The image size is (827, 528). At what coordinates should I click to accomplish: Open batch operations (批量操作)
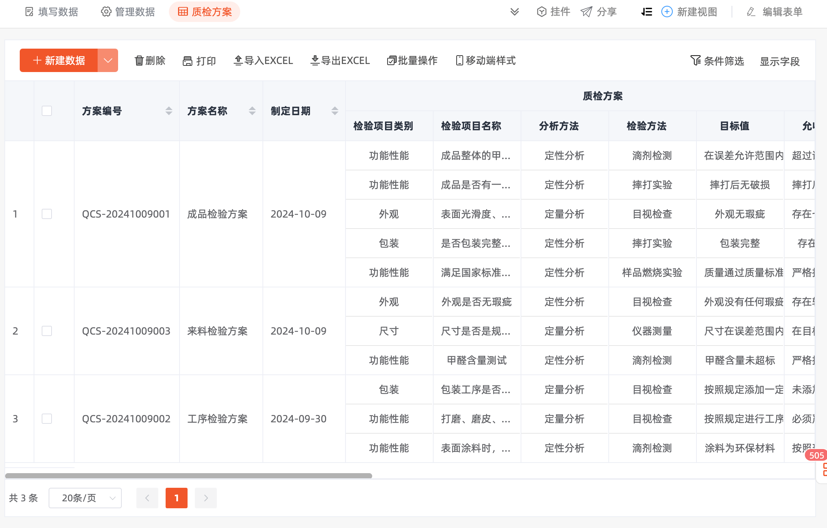(x=412, y=61)
